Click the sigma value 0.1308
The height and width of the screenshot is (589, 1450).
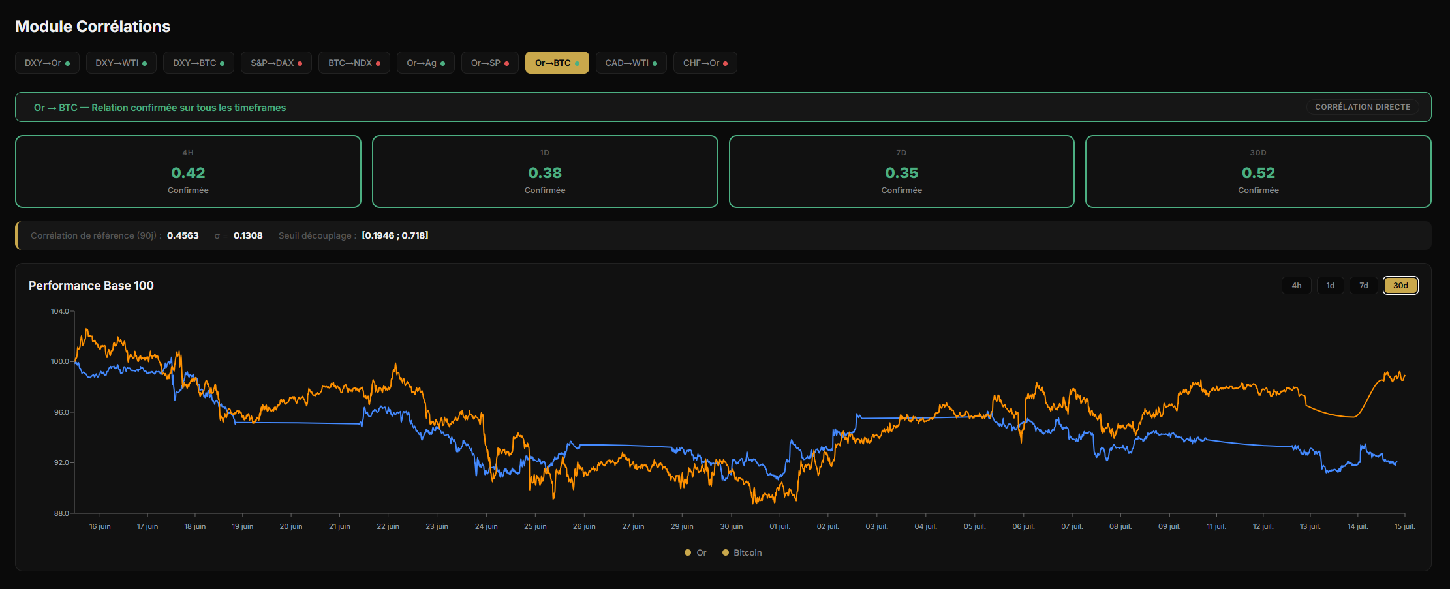point(248,235)
